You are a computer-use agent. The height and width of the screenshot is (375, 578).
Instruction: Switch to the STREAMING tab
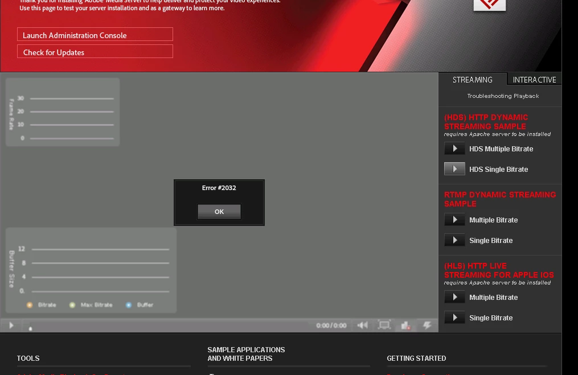(x=472, y=80)
